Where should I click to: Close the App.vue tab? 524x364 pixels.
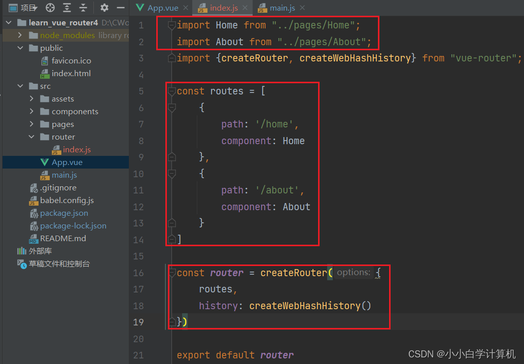coord(186,8)
